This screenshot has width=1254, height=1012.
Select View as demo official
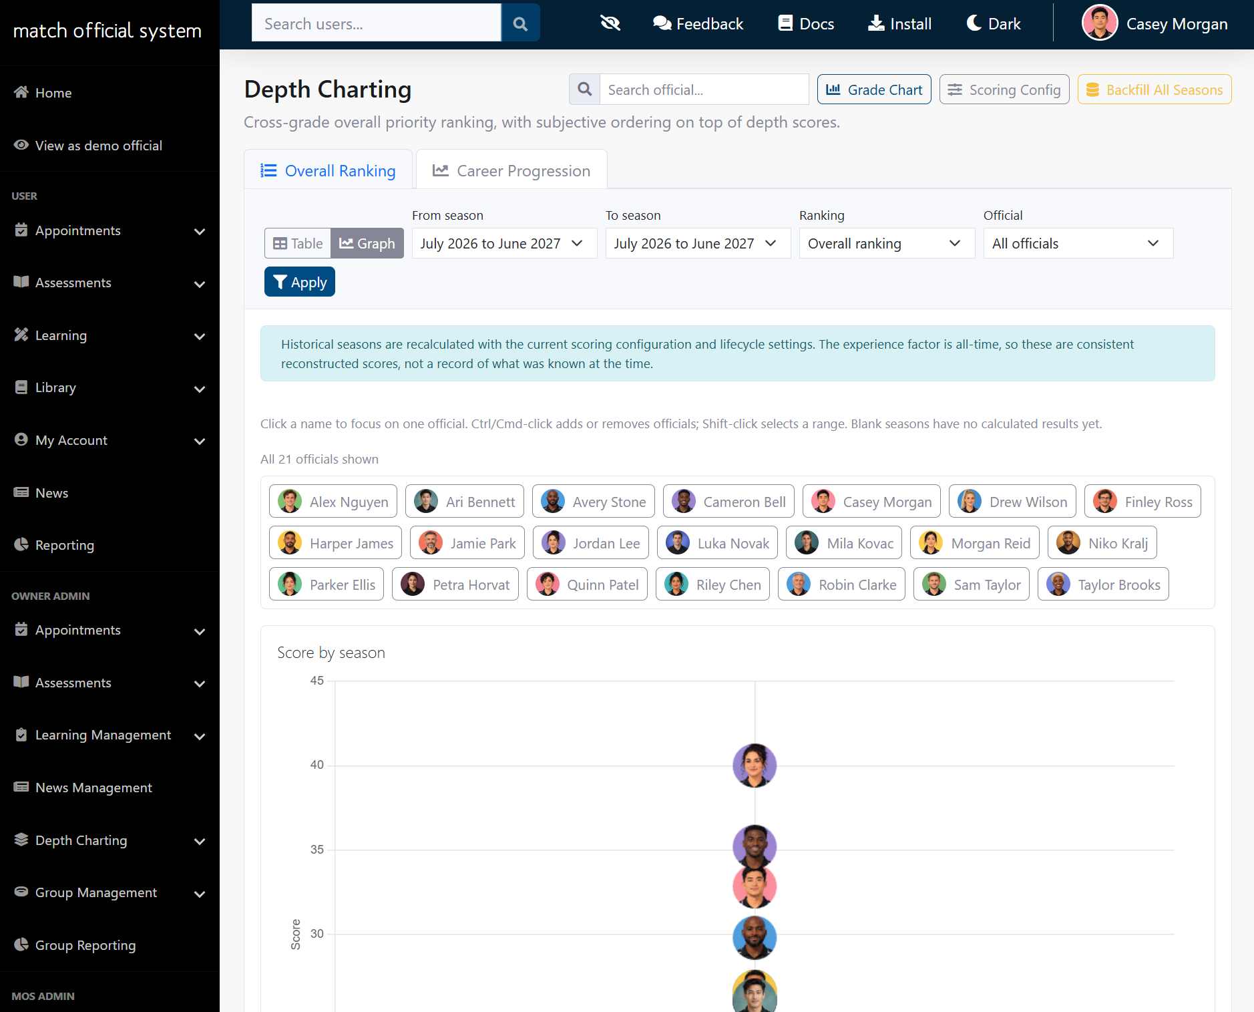[x=110, y=146]
